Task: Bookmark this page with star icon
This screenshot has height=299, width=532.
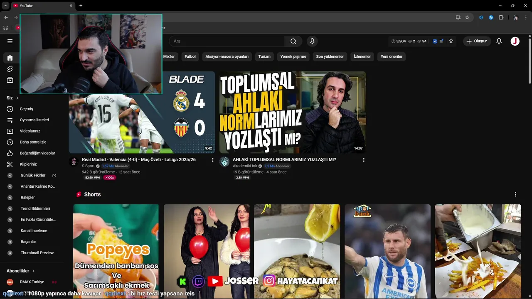Action: click(467, 17)
